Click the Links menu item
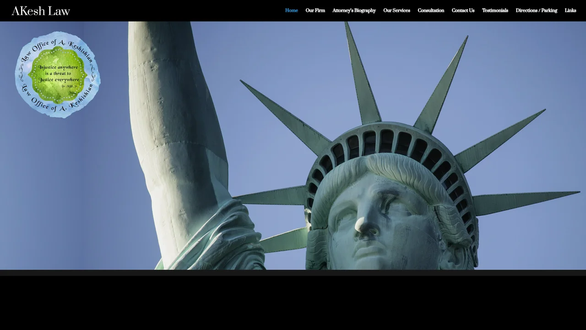 (x=570, y=11)
